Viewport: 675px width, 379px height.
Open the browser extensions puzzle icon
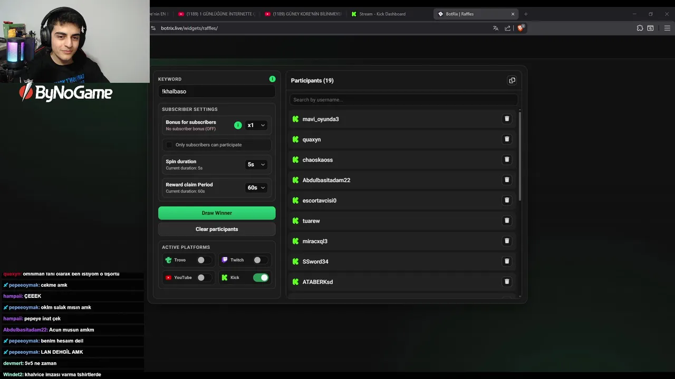click(x=640, y=28)
